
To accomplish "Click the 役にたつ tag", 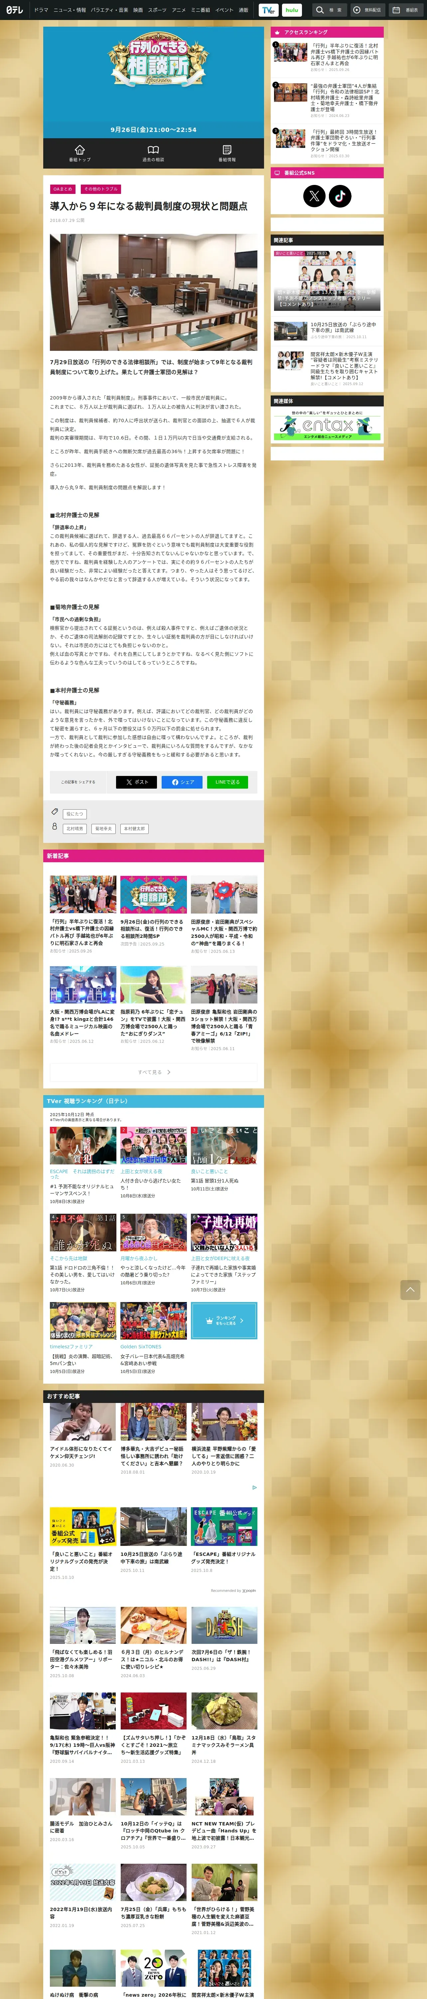I will 74,814.
